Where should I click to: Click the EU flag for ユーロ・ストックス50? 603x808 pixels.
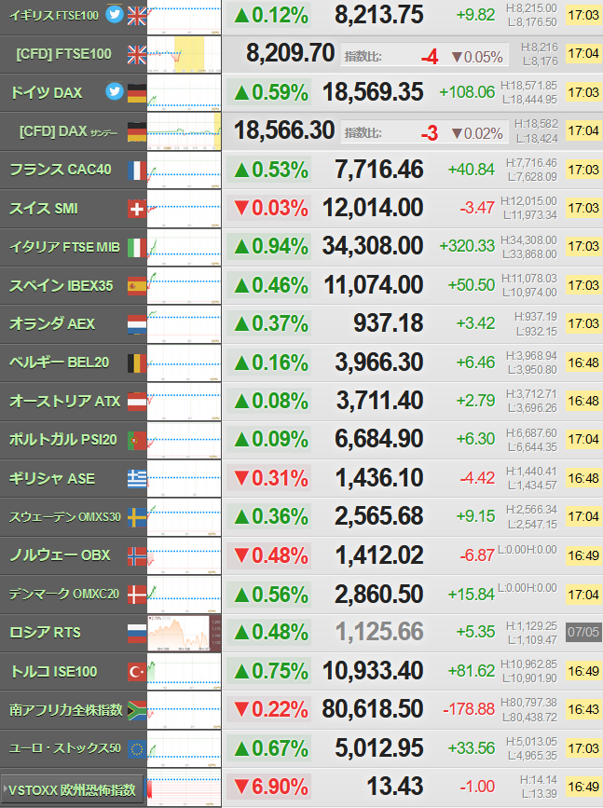point(137,748)
